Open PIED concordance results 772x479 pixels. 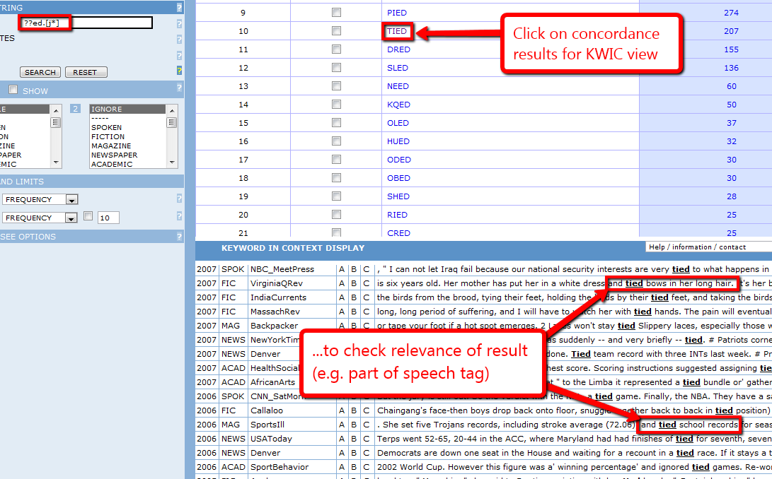click(397, 13)
